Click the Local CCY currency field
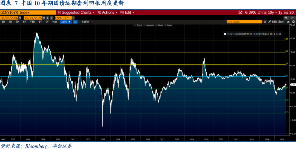Image resolution: width=296 pixels, height=149 pixels. (x=63, y=18)
